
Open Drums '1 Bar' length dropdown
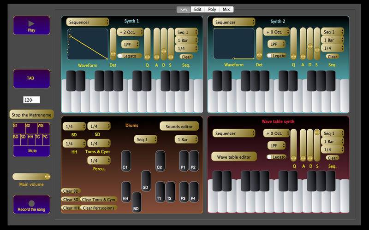[x=186, y=139]
